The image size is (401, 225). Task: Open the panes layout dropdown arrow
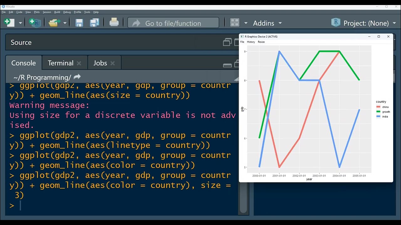(246, 23)
